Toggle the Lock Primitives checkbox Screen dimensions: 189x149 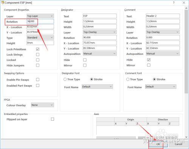click(x=37, y=49)
